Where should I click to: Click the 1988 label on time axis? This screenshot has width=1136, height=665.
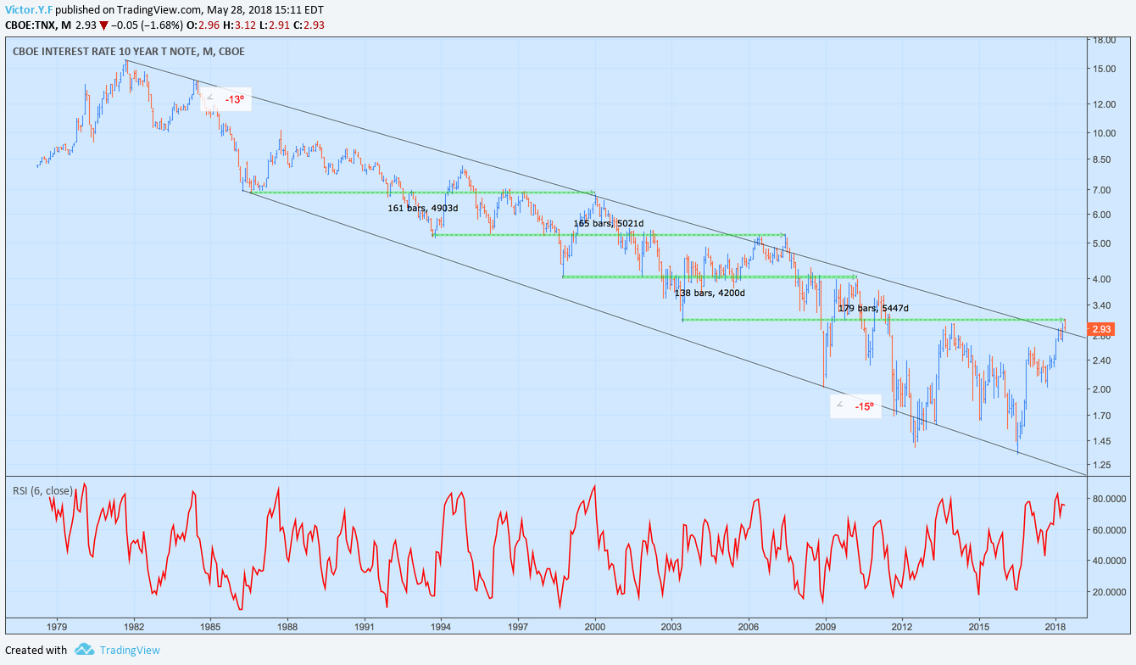[x=287, y=627]
